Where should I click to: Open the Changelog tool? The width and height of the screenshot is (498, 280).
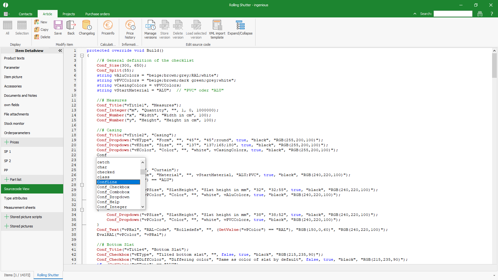click(87, 28)
